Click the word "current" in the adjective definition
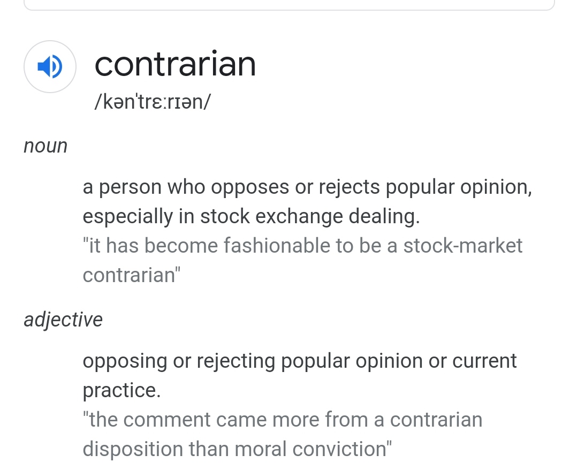This screenshot has width=577, height=470. point(484,361)
